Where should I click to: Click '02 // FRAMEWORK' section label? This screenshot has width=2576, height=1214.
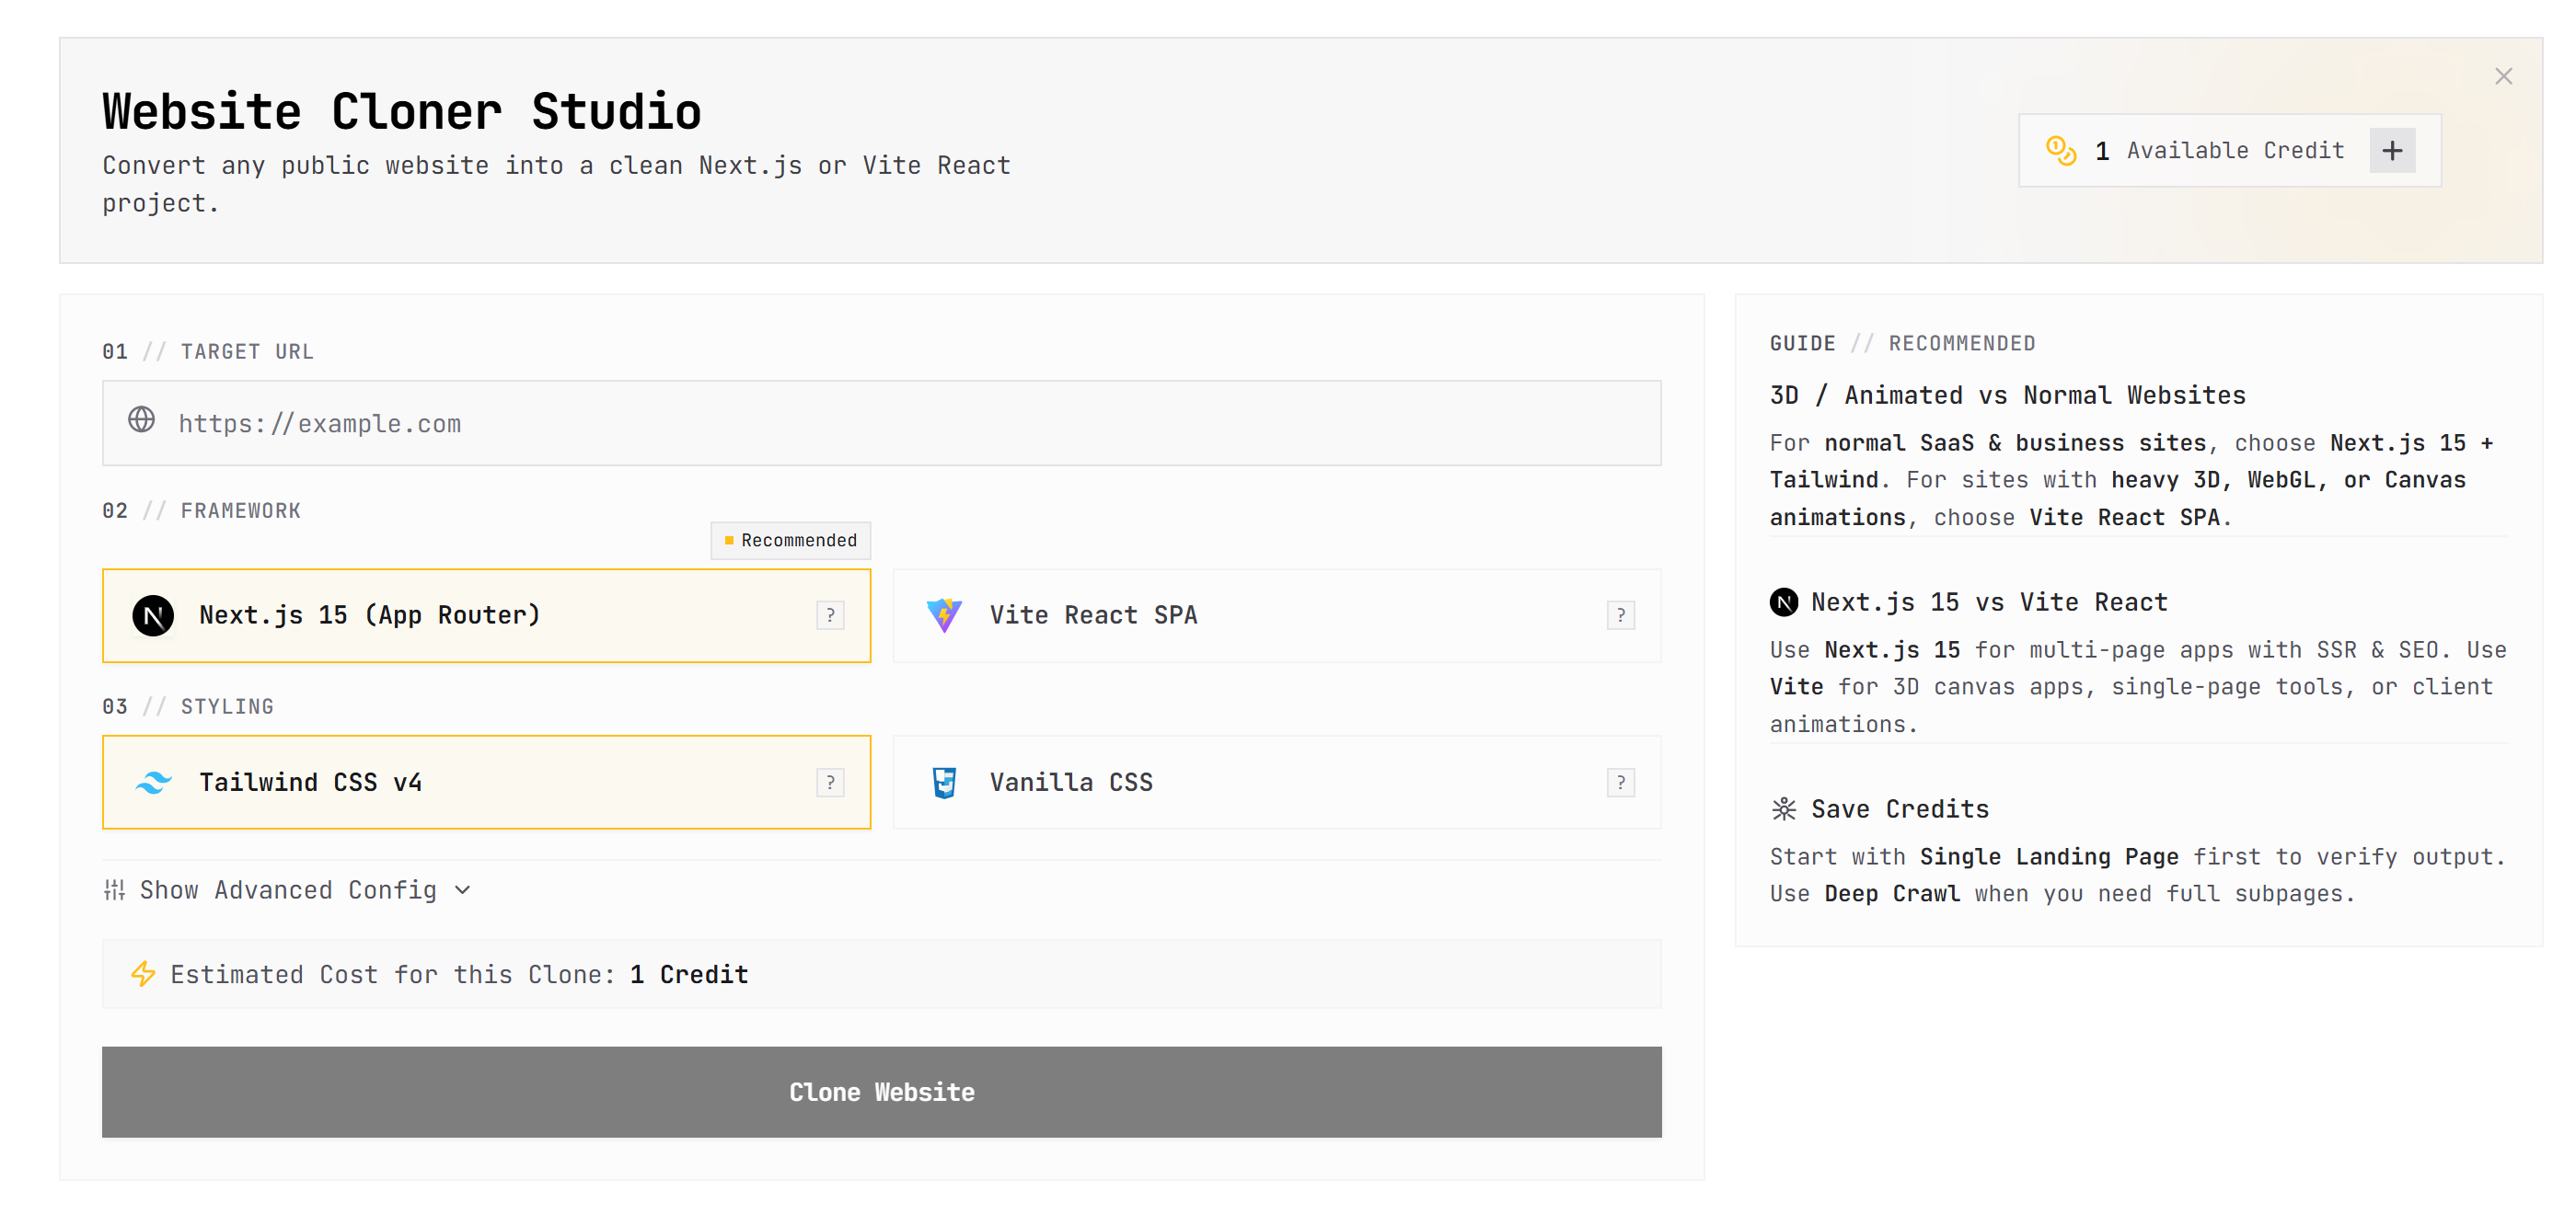(201, 510)
